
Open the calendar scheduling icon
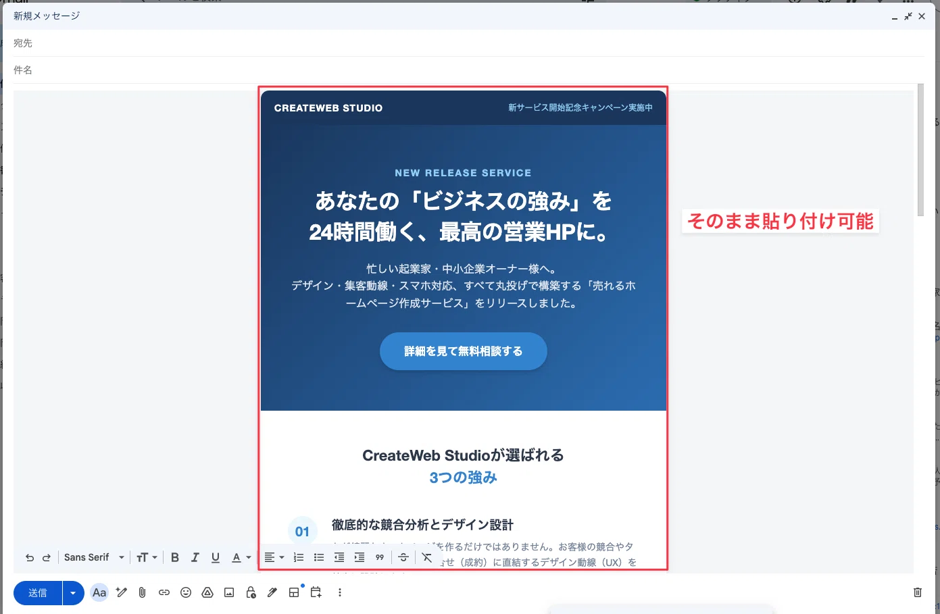tap(316, 592)
